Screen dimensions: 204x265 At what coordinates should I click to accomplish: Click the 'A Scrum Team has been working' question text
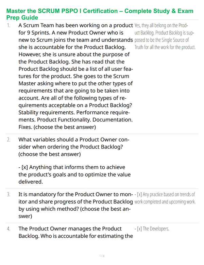click(x=75, y=76)
